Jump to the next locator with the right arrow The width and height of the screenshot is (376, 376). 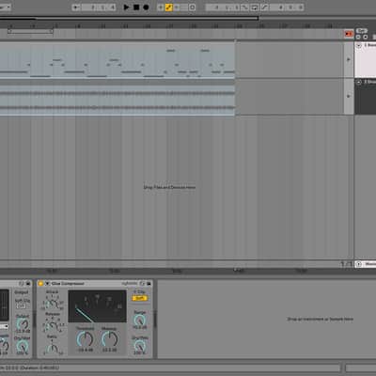point(365,37)
